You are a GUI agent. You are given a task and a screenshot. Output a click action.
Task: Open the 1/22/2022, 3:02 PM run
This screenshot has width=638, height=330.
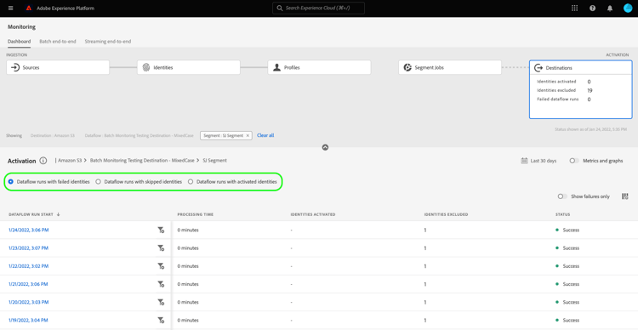28,266
